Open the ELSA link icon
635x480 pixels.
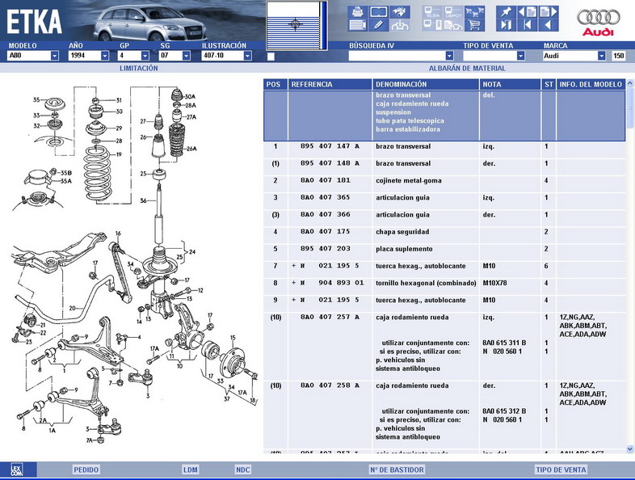click(x=432, y=12)
